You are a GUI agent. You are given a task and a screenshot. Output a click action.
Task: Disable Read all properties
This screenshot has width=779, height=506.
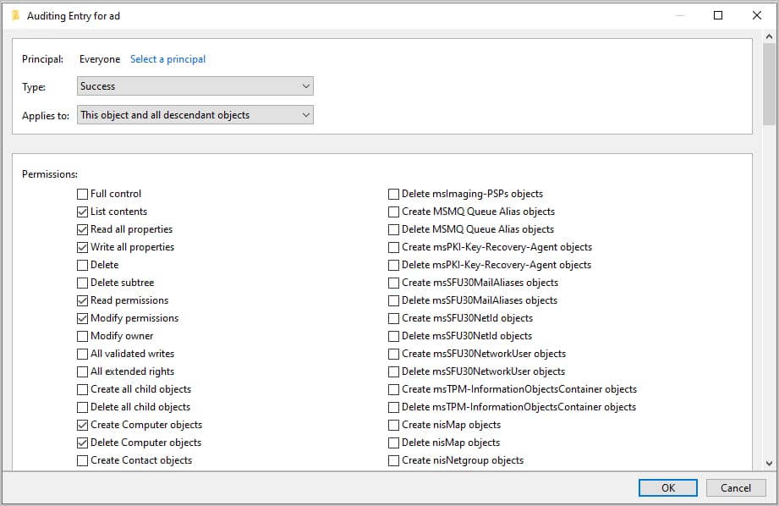[82, 229]
